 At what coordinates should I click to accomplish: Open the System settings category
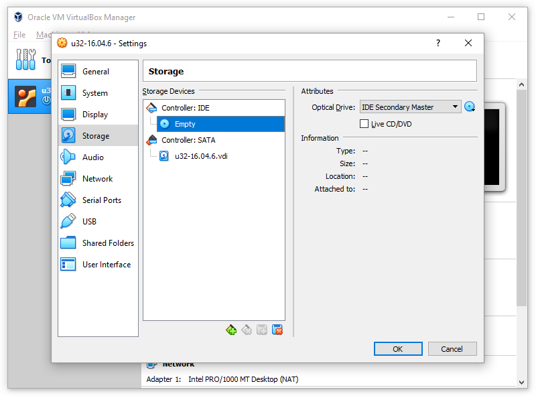[94, 93]
